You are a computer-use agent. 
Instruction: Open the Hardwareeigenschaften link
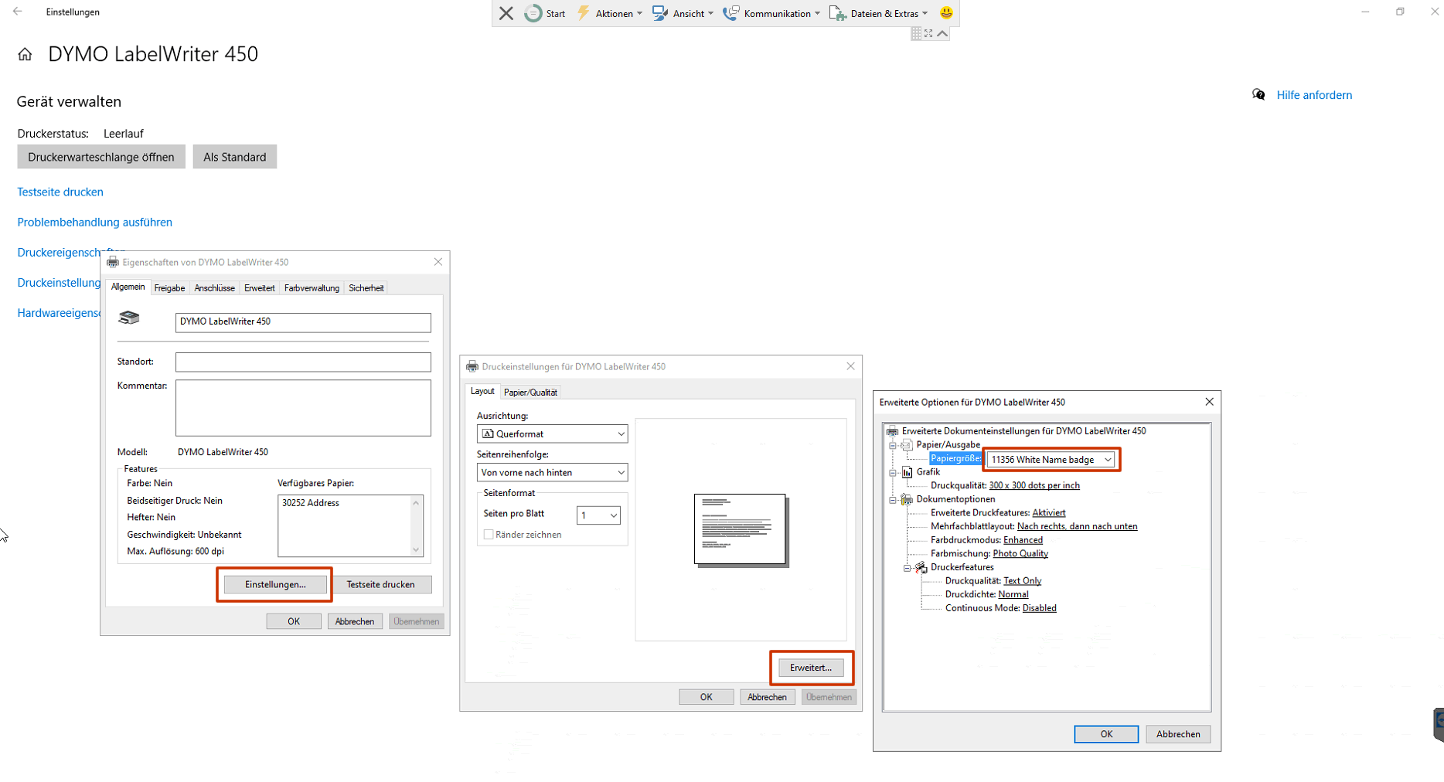tap(59, 313)
